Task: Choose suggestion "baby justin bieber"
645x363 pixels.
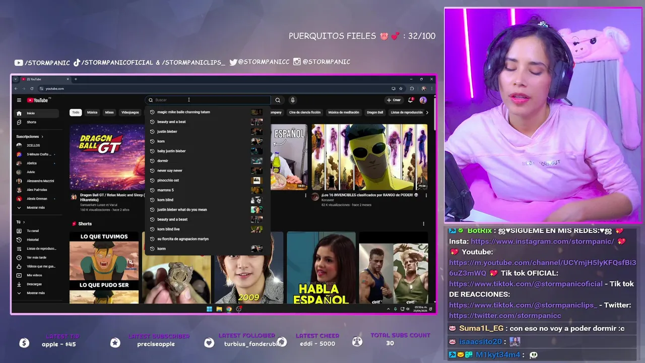Action: pyautogui.click(x=207, y=151)
